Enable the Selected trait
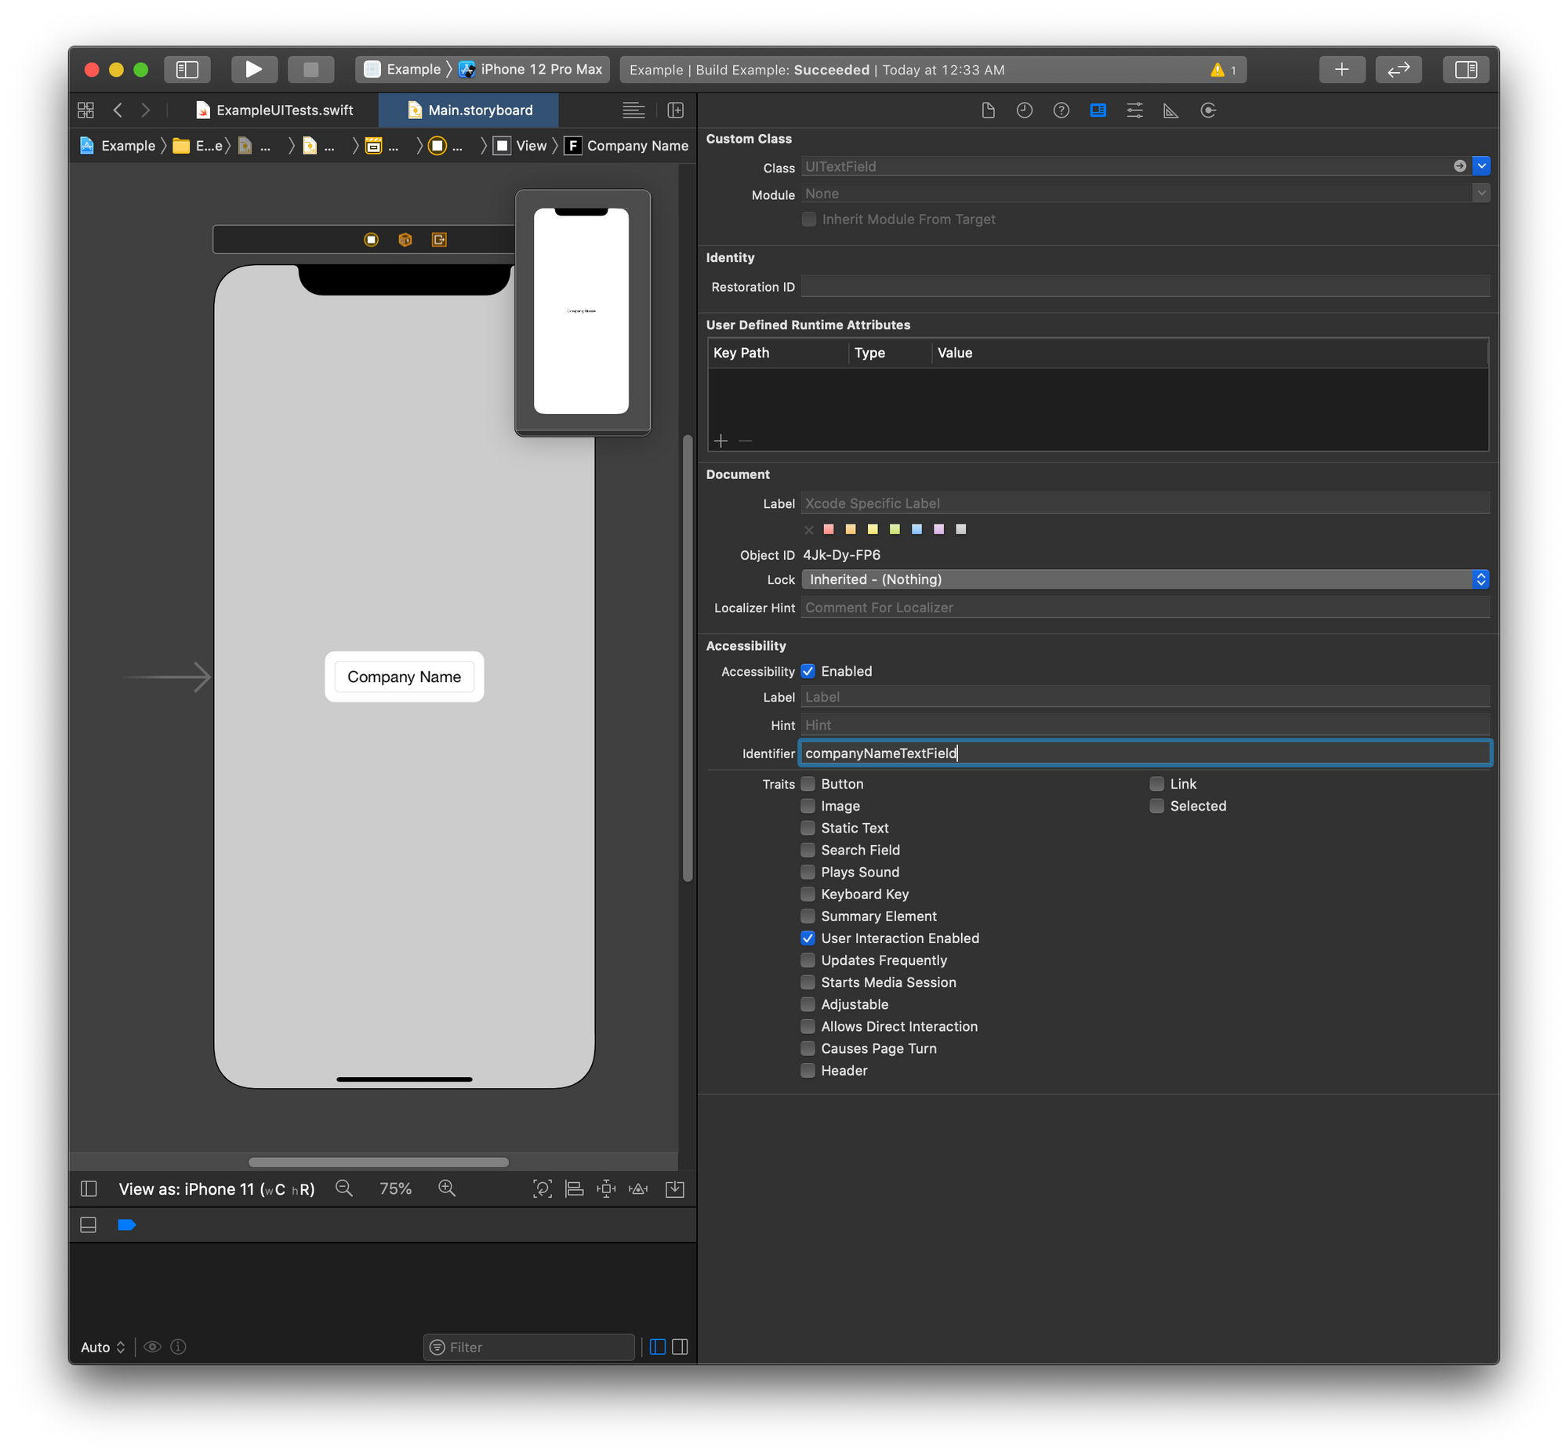 [x=1156, y=805]
